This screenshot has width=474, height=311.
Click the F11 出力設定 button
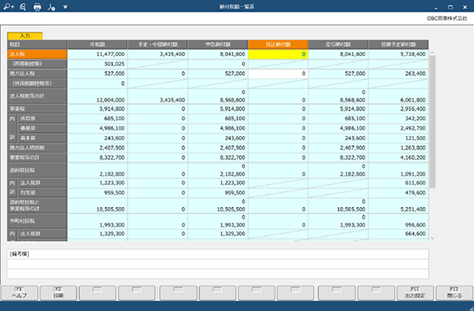(x=415, y=293)
